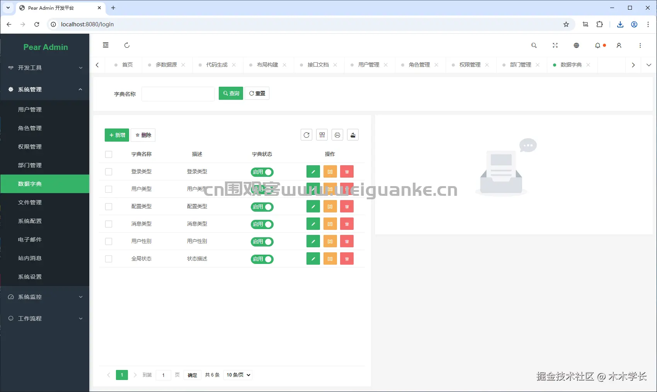Toggle fullscreen mode icon in the header
The height and width of the screenshot is (392, 657).
click(x=555, y=45)
